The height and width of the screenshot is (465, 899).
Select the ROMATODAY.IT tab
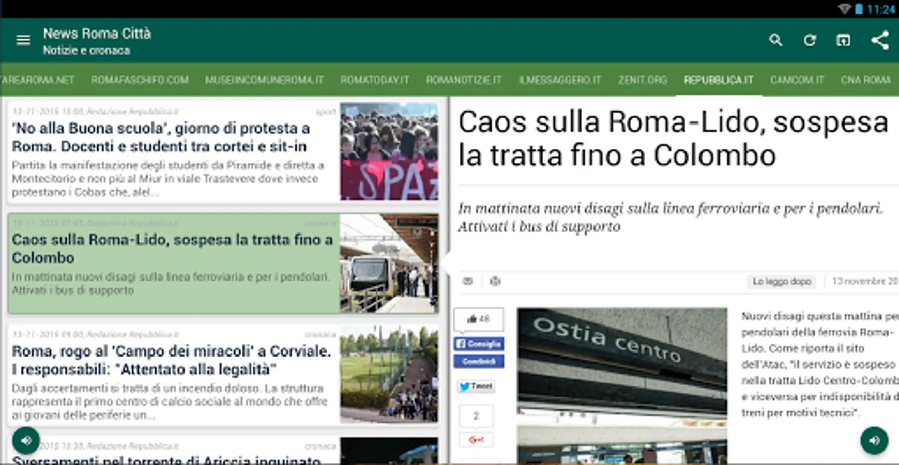pyautogui.click(x=375, y=80)
